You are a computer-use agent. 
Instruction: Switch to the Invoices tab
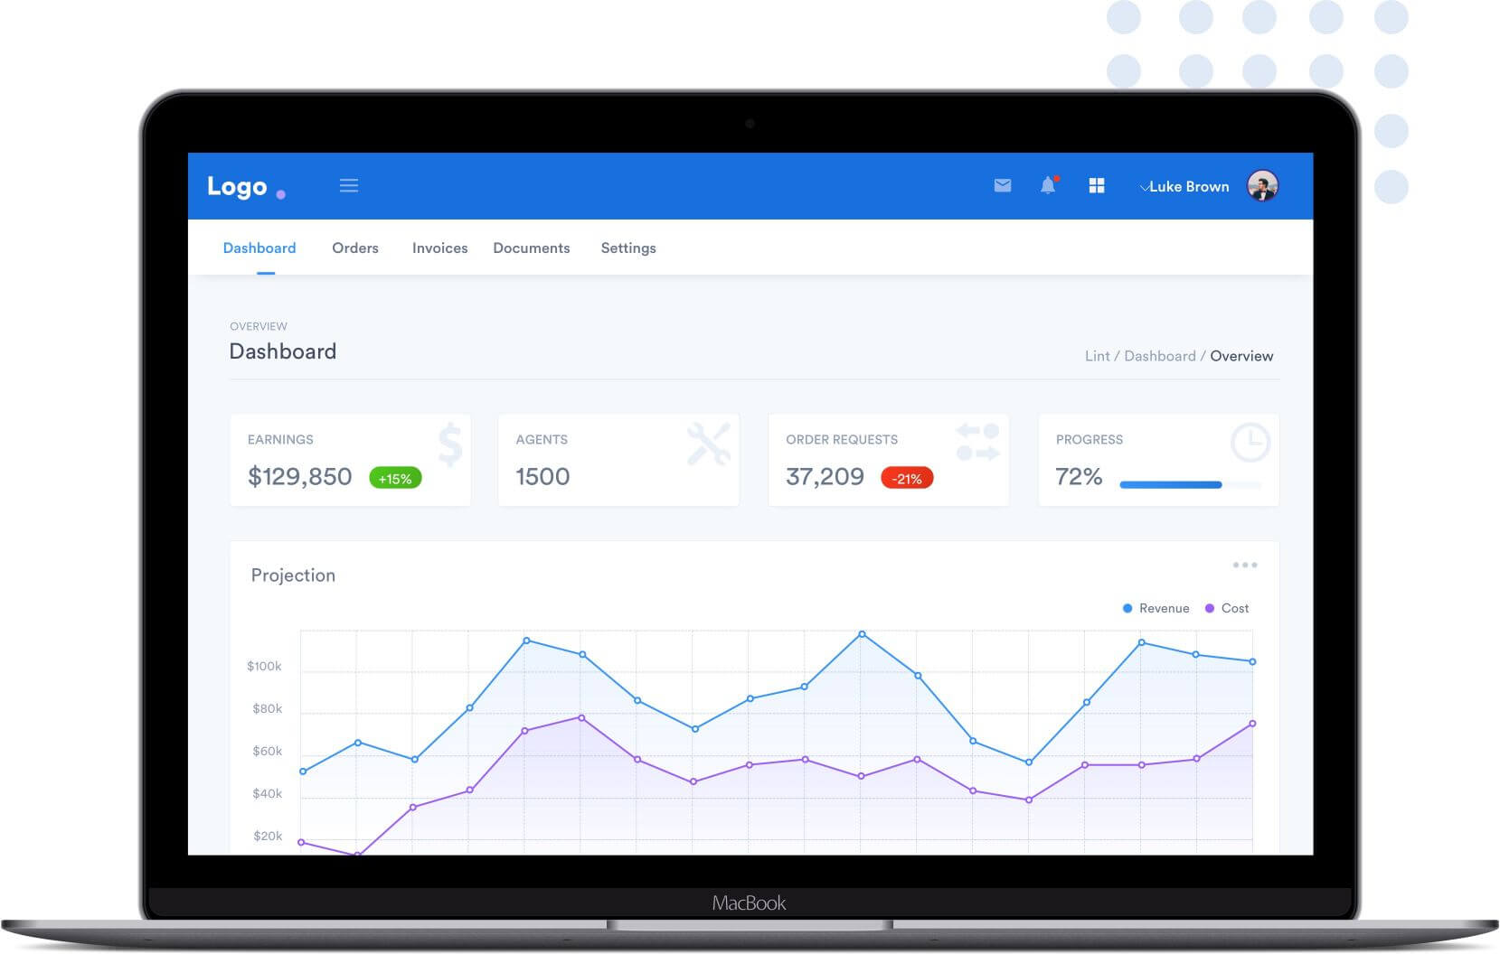(x=440, y=248)
